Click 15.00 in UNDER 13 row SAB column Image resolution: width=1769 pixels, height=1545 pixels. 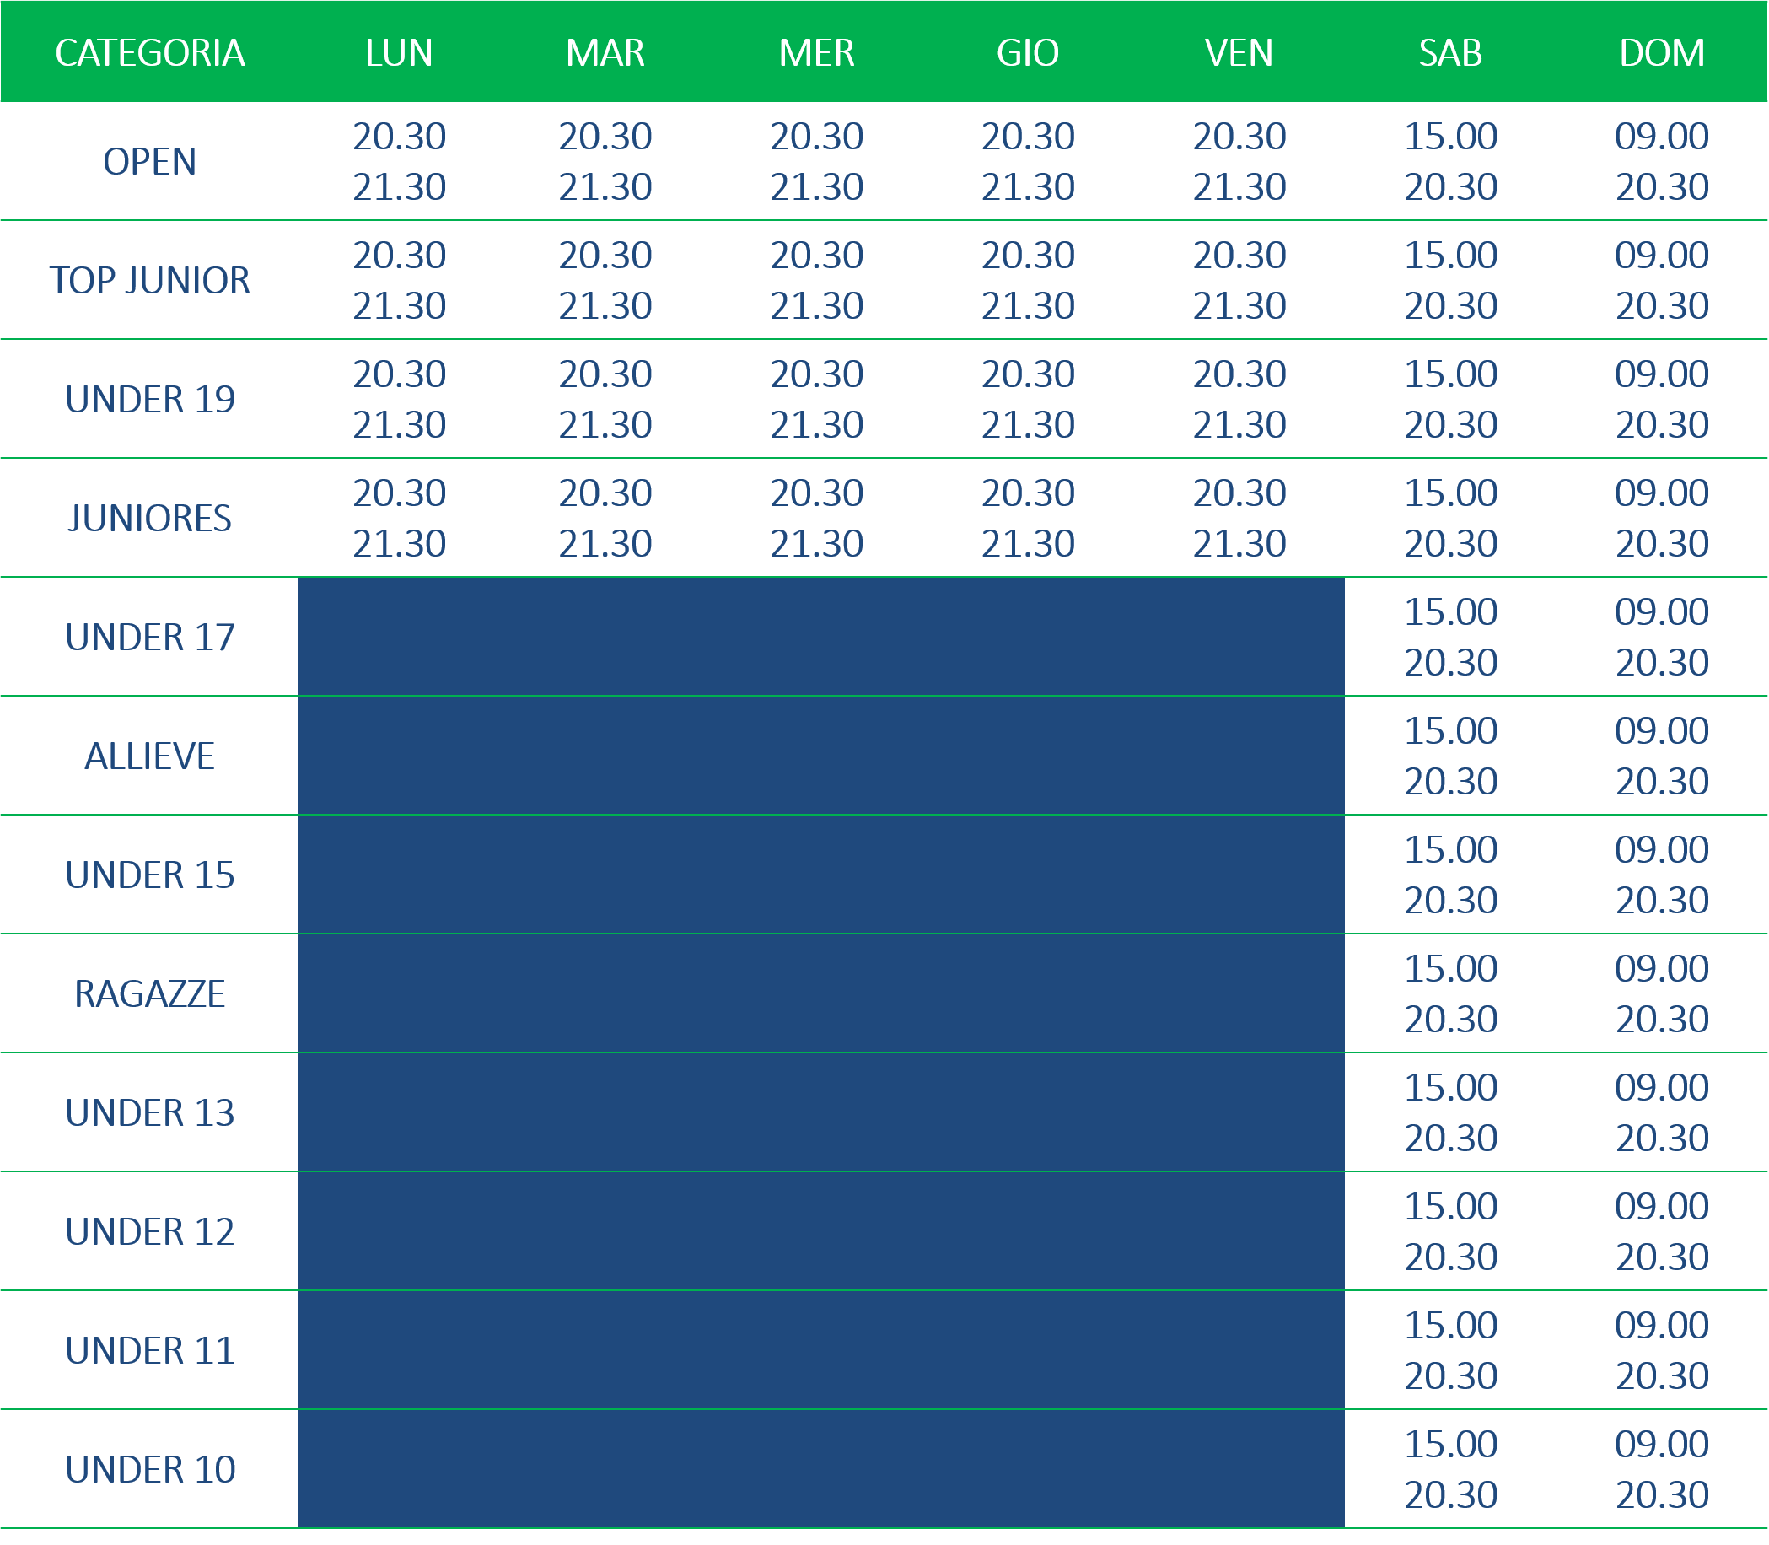[1451, 1088]
